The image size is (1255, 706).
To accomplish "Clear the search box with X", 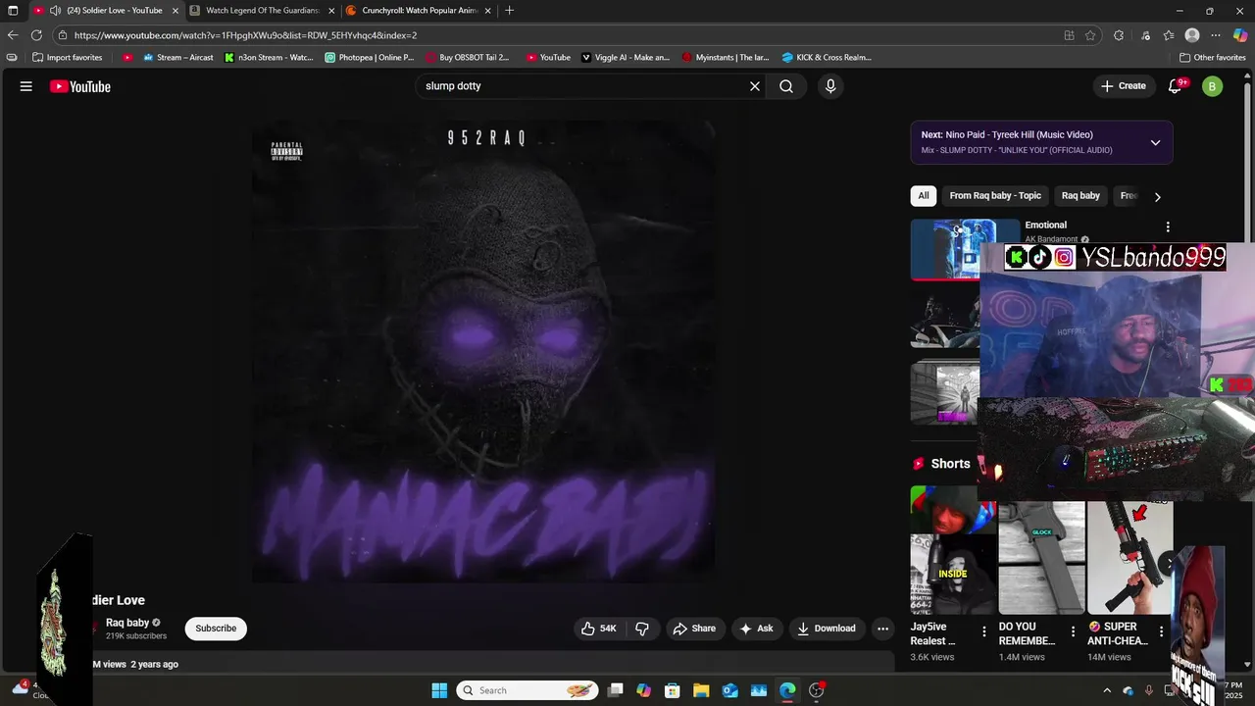I will coord(755,86).
